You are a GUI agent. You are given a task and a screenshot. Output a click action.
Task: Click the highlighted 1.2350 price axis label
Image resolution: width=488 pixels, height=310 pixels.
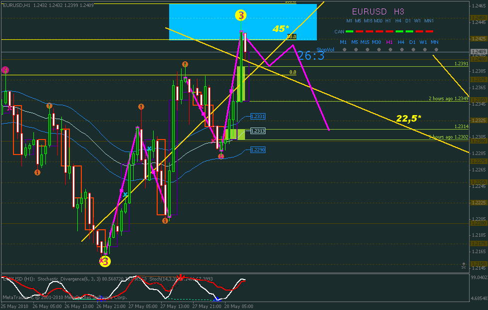coord(479,100)
